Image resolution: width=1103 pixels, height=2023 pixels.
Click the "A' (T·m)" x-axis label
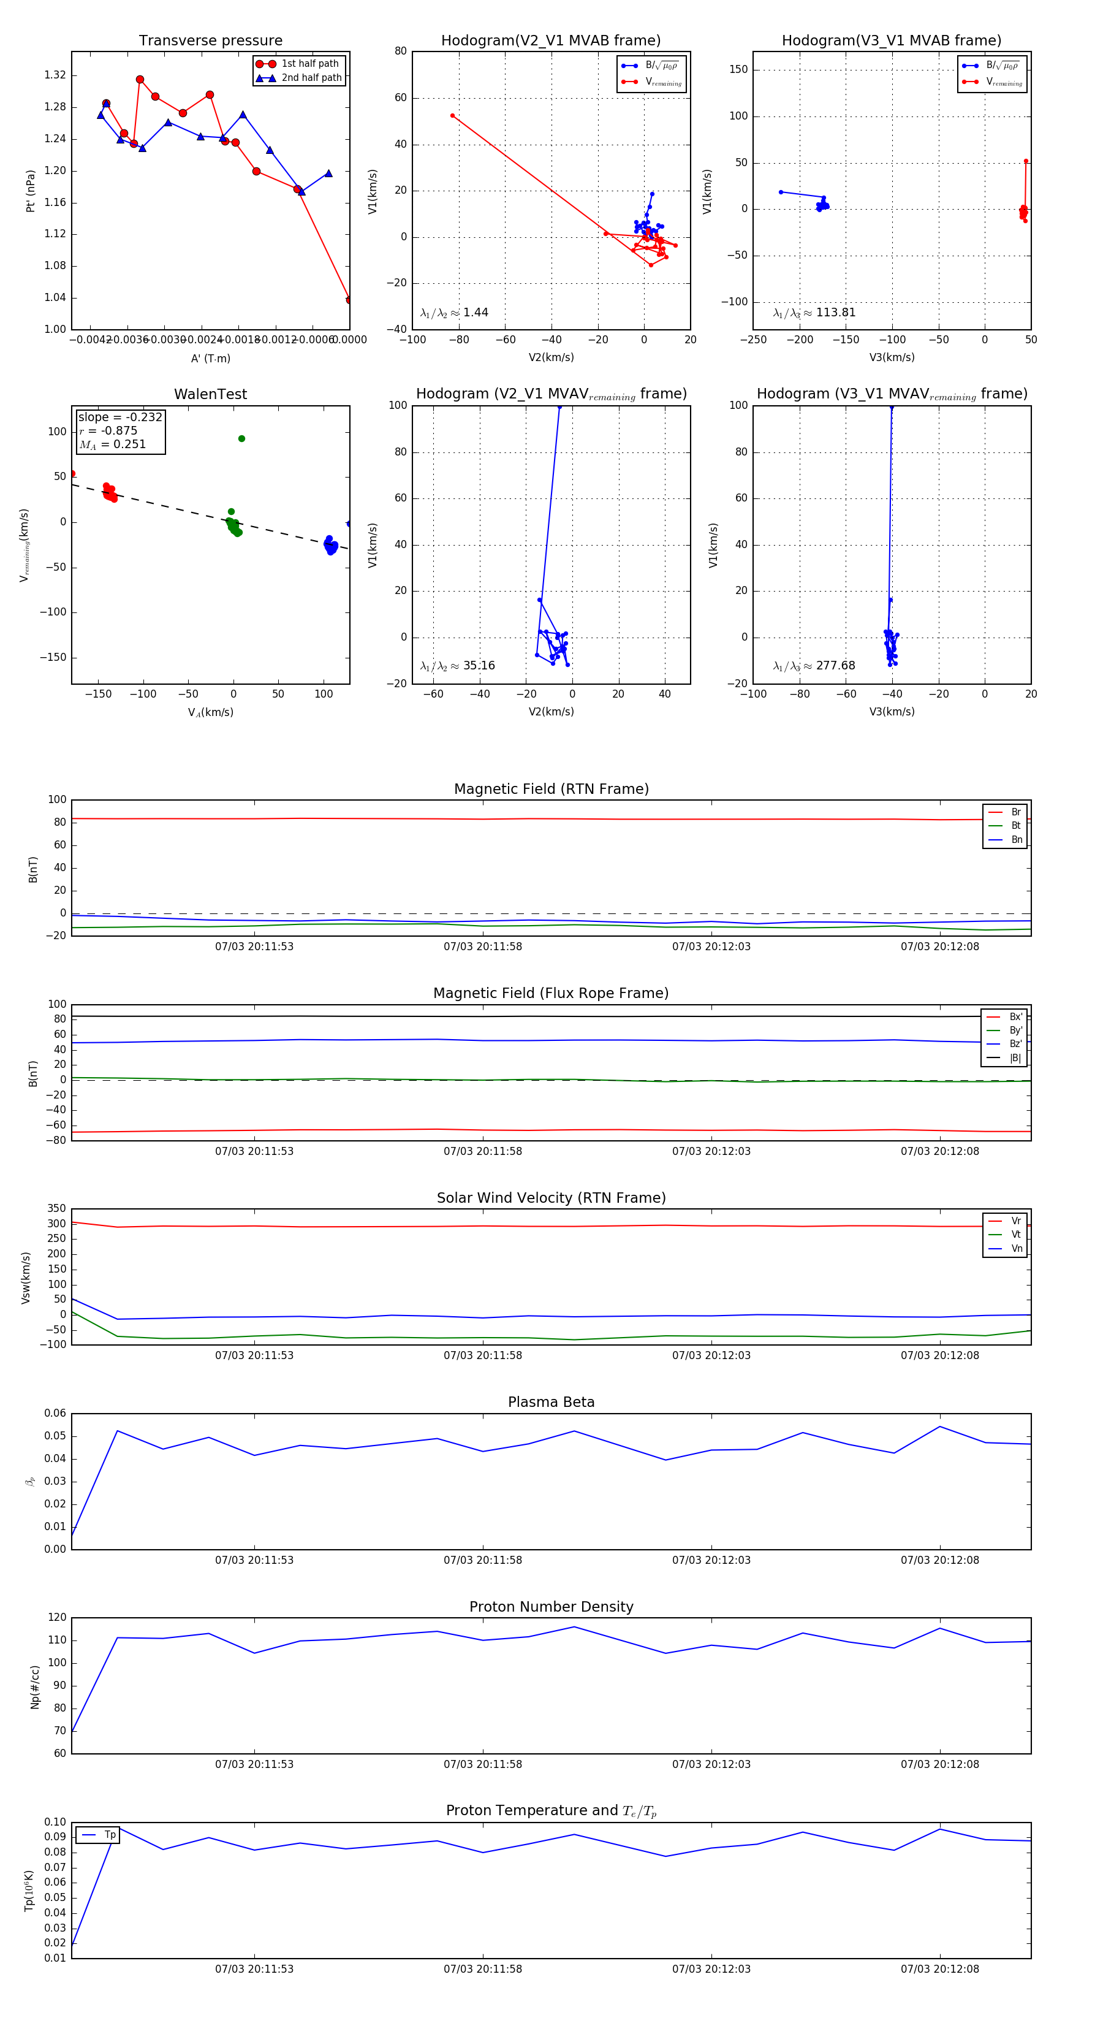(210, 358)
